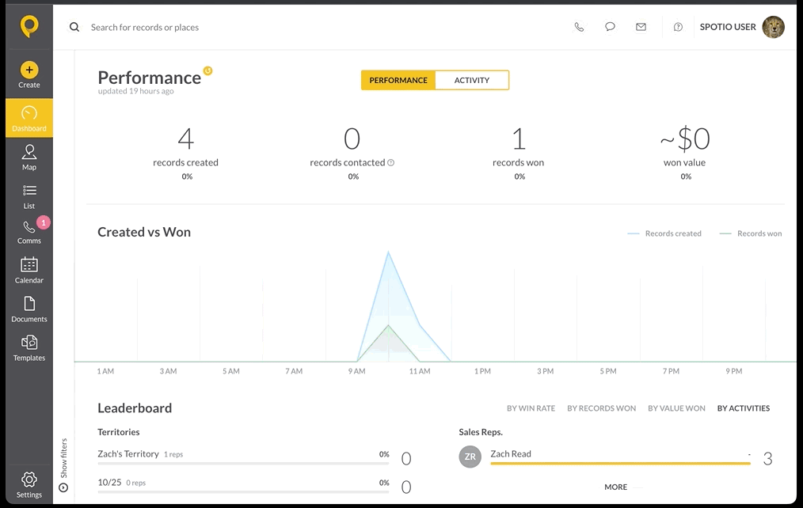Open Settings gear in sidebar
Screen dimensions: 803x508
(29, 484)
